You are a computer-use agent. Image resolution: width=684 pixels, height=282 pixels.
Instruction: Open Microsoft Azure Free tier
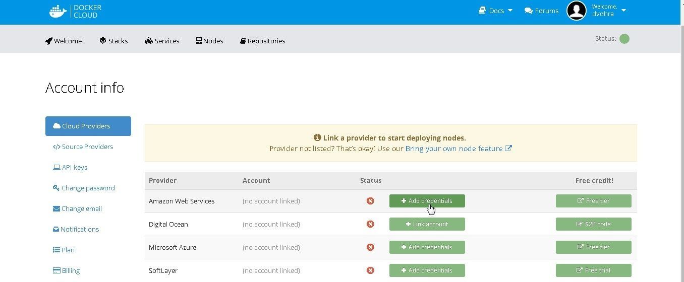point(594,247)
